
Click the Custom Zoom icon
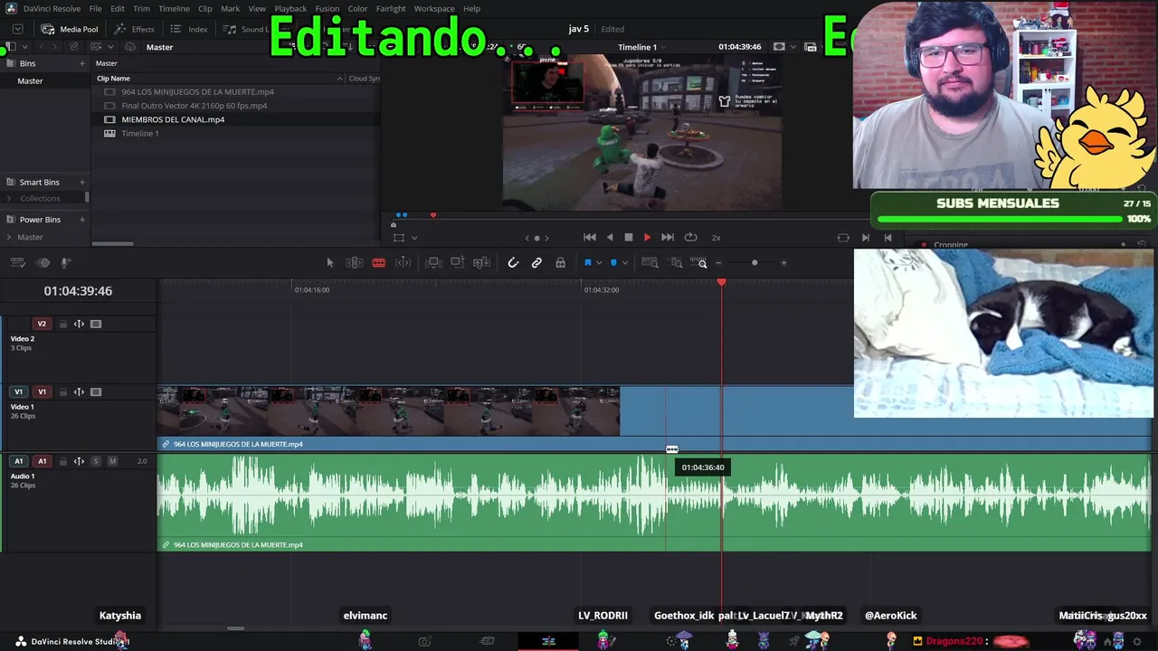pos(698,263)
